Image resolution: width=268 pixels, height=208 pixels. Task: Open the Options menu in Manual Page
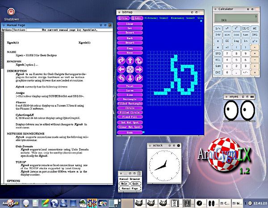pyautogui.click(x=7, y=30)
